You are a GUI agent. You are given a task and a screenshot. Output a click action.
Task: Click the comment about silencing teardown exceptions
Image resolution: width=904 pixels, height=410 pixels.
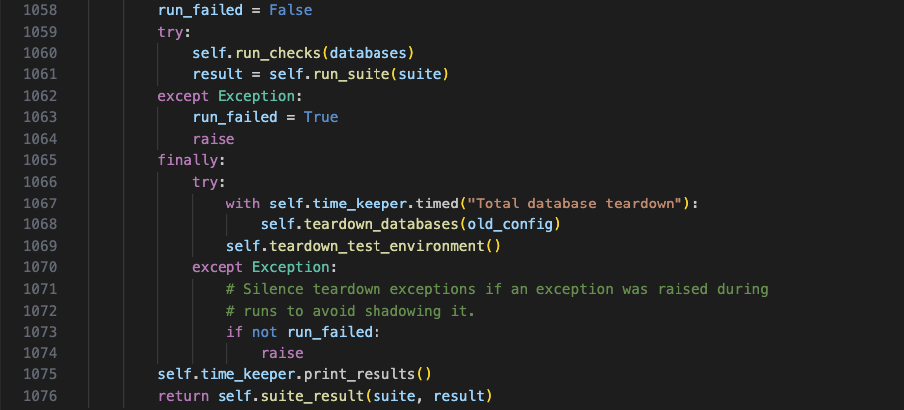coord(497,289)
